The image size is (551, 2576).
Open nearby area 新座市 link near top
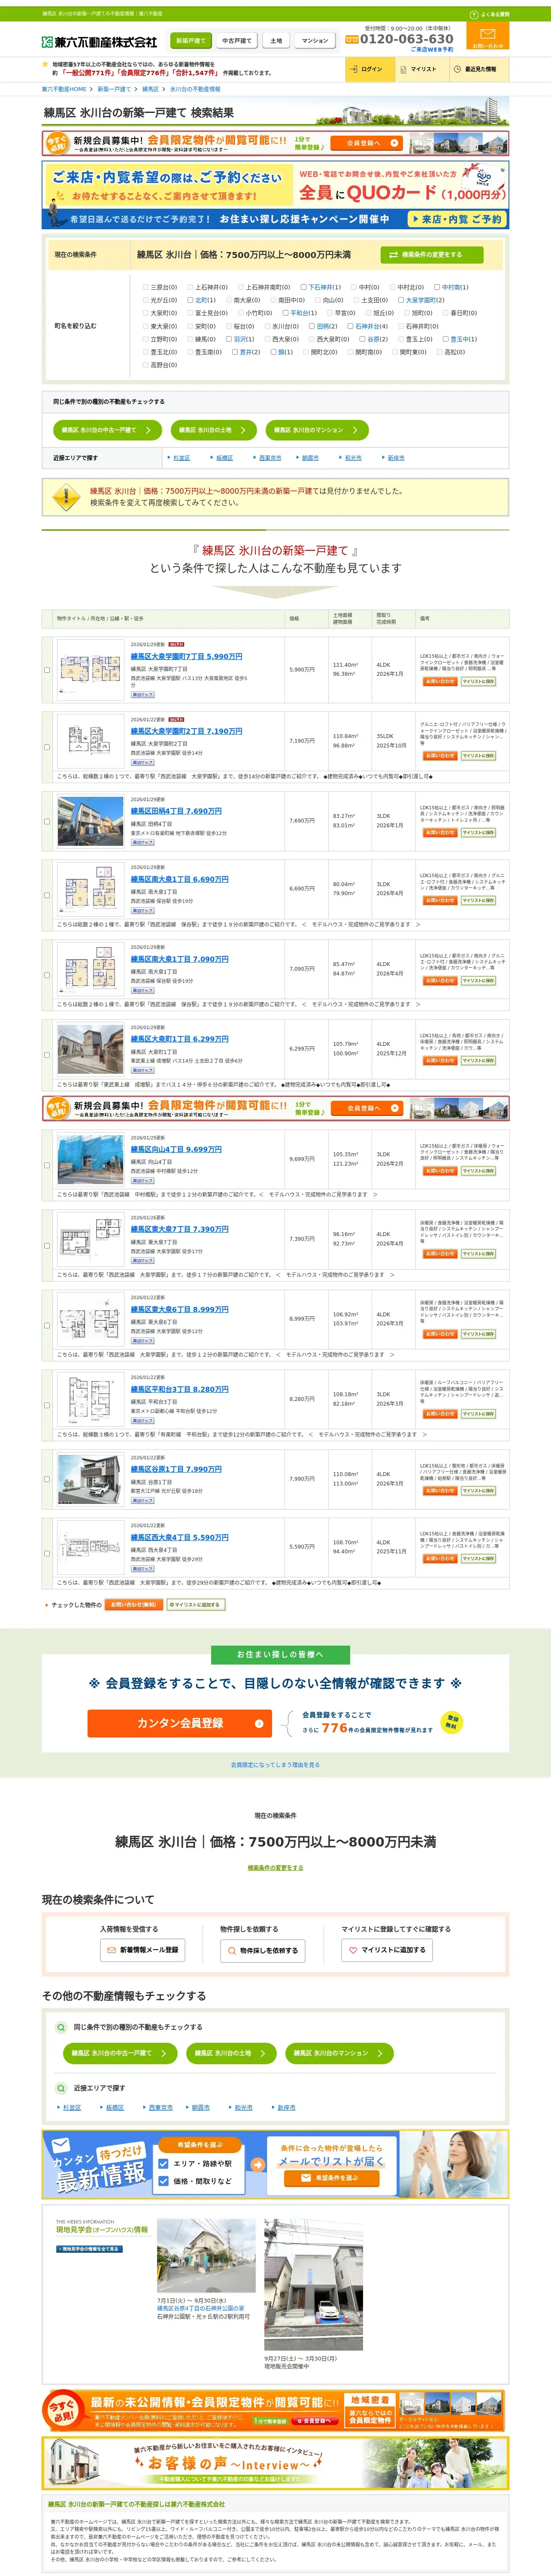point(396,458)
